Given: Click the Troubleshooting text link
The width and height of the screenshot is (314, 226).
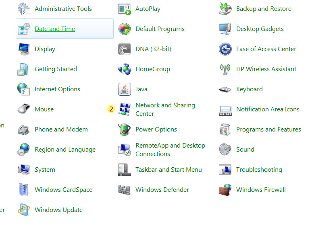Looking at the screenshot, I should pos(259,170).
